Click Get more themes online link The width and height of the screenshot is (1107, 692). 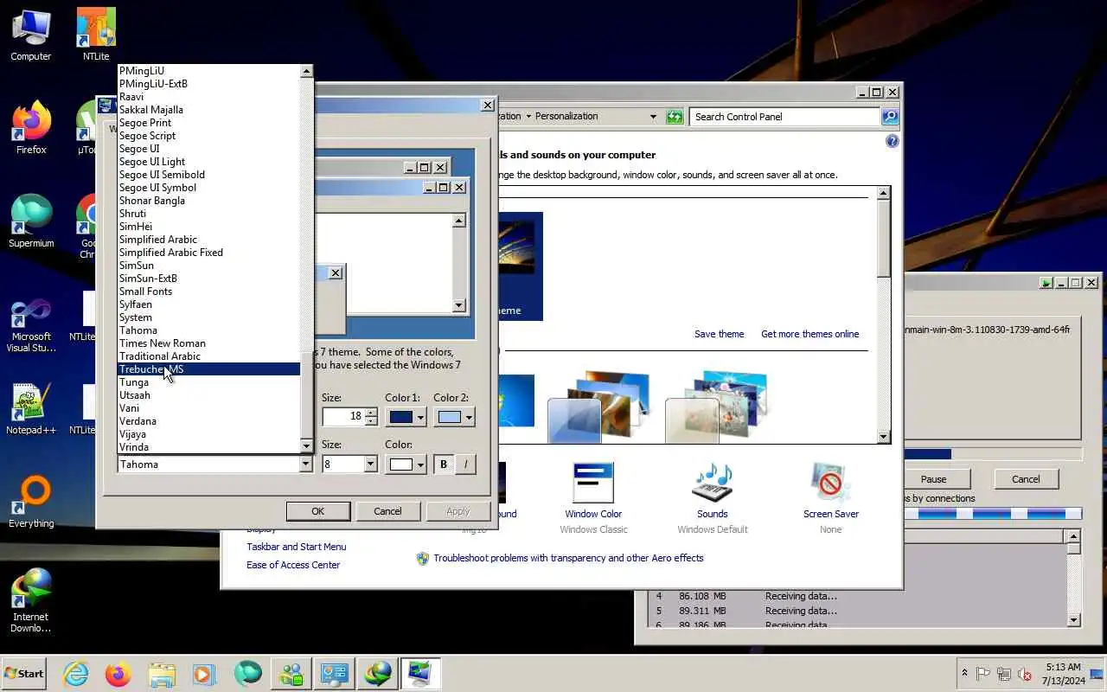pos(810,334)
